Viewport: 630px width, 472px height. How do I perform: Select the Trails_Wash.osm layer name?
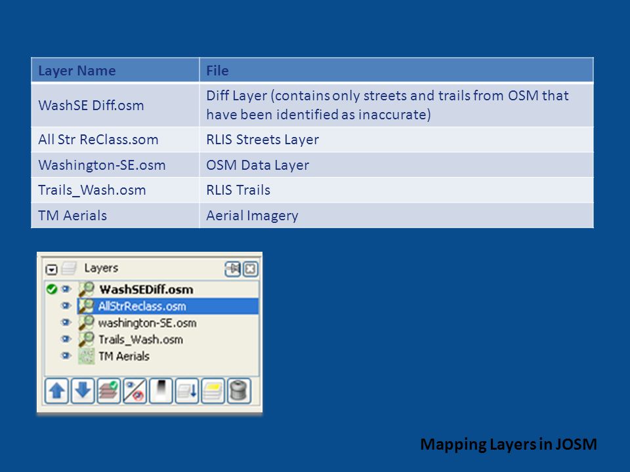141,340
